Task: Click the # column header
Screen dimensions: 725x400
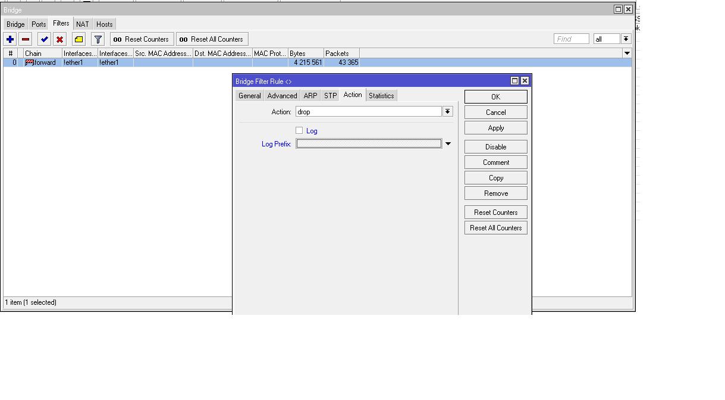Action: [x=10, y=54]
